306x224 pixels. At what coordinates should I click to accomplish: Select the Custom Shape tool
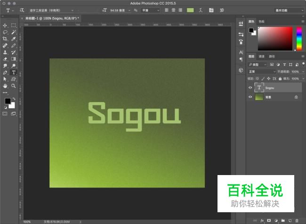14,79
